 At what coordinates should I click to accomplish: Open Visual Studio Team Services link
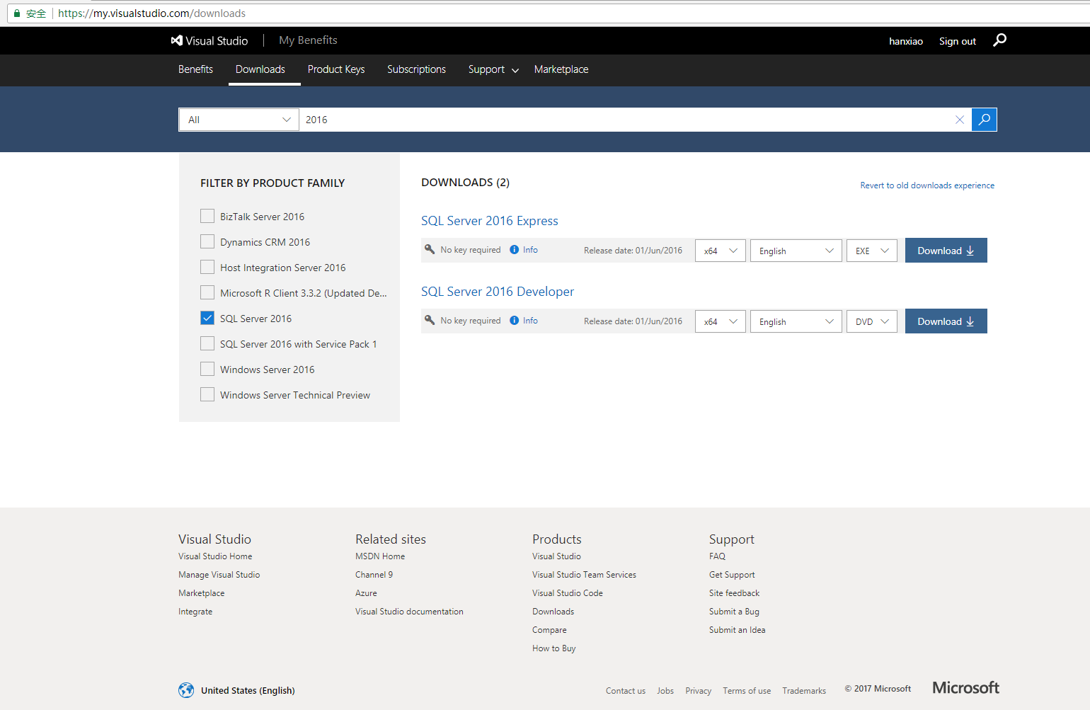pos(584,575)
